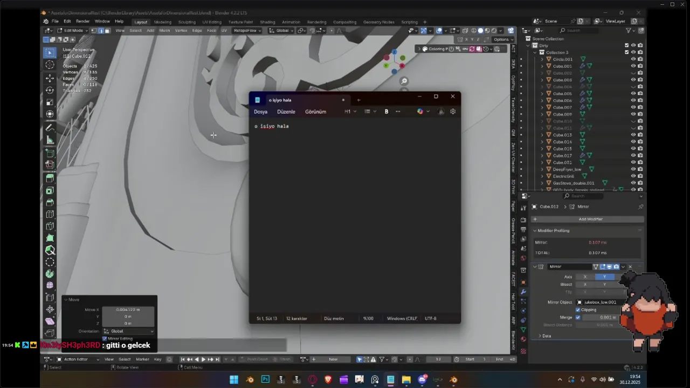This screenshot has width=690, height=388.
Task: Open Brave browser from taskbar
Action: coord(328,379)
